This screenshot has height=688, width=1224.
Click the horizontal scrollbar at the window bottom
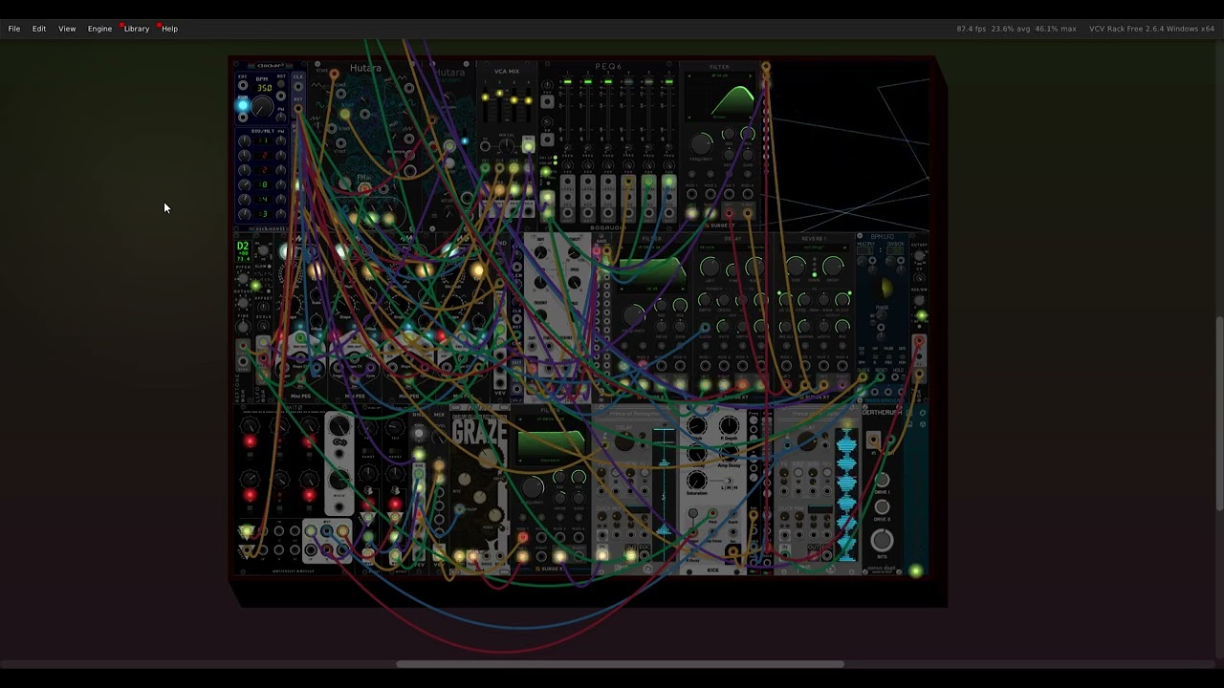click(621, 664)
